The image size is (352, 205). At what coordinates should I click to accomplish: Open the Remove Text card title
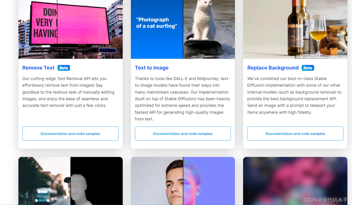38,68
